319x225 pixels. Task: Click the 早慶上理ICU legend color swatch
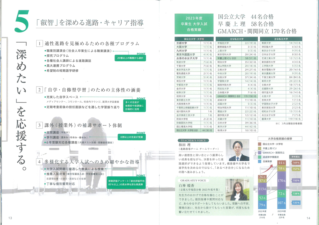pos(259,148)
